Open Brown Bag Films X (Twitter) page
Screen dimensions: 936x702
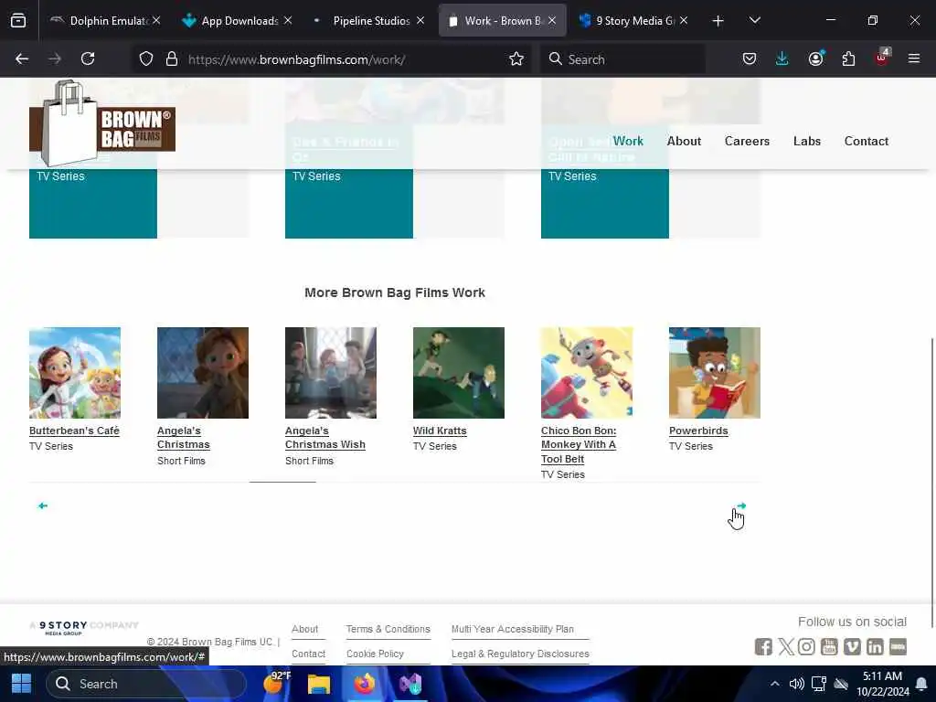click(786, 646)
